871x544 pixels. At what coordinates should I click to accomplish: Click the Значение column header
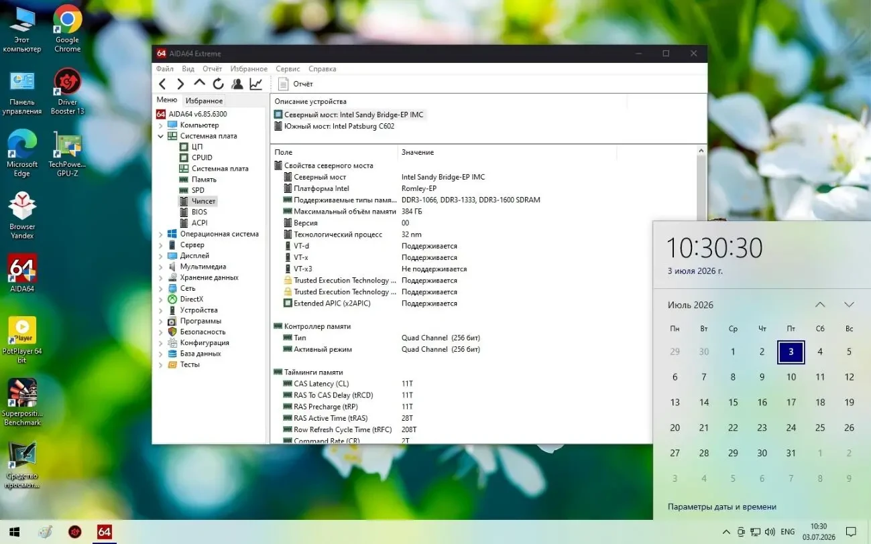[x=418, y=153]
